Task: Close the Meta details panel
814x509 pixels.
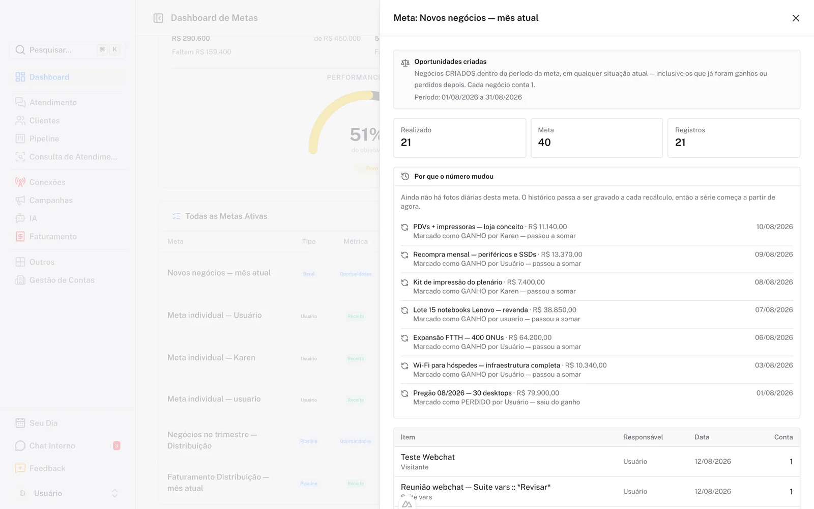Action: pyautogui.click(x=796, y=18)
